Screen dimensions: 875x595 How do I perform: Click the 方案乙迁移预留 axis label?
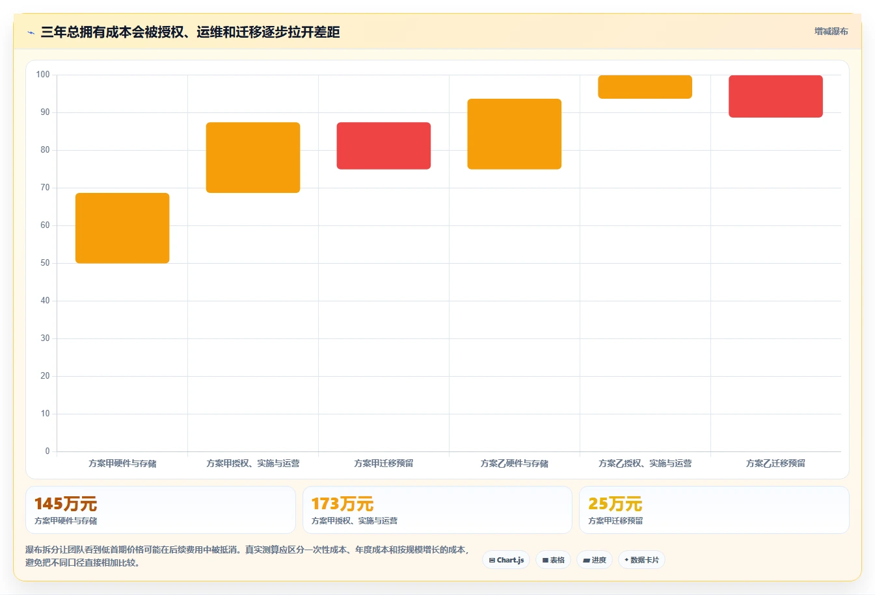tap(775, 463)
